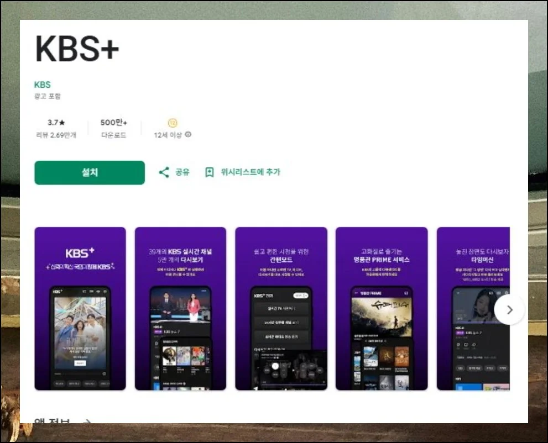Click the arrow beside 앱 정보
The height and width of the screenshot is (443, 548).
click(86, 422)
